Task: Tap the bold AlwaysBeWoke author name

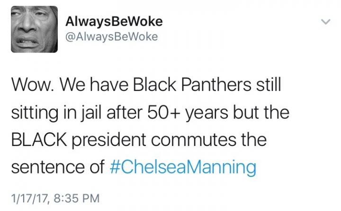Action: 114,22
